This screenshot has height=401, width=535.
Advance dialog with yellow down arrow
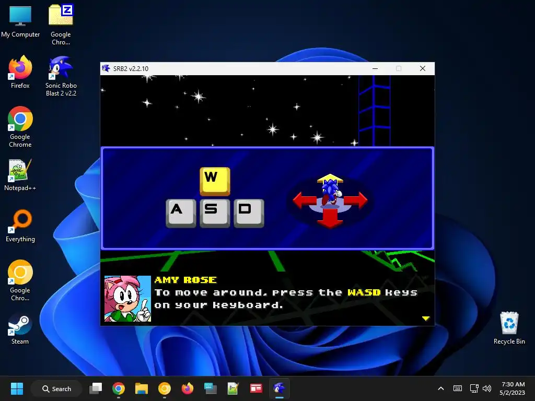425,318
